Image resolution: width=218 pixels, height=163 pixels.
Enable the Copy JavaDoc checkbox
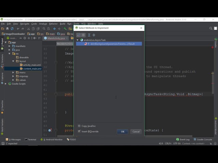[x=79, y=126]
